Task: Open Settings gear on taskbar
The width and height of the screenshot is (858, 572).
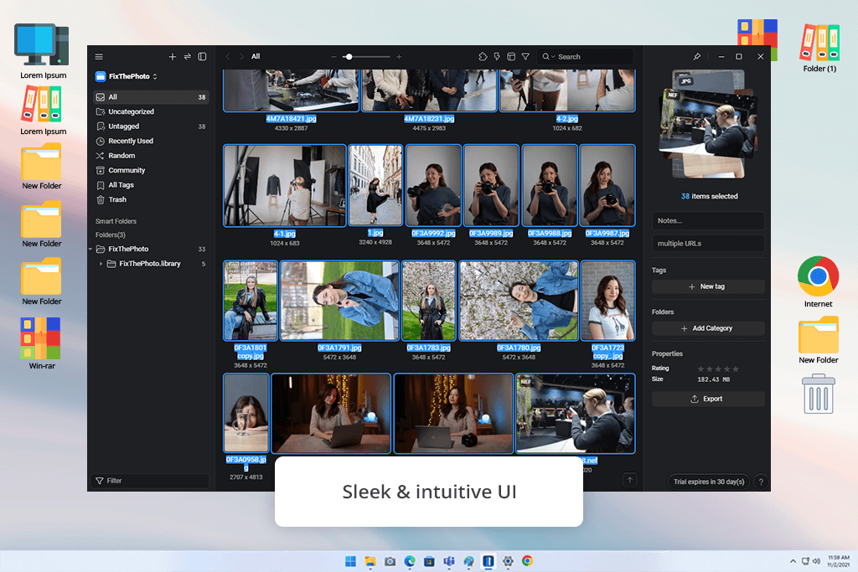Action: tap(508, 562)
